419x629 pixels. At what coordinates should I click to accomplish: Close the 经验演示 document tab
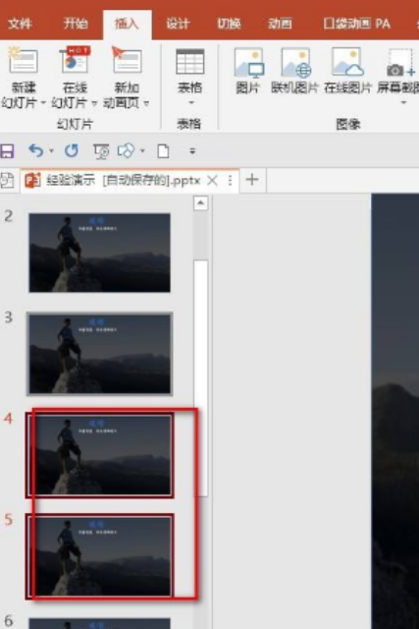(212, 181)
